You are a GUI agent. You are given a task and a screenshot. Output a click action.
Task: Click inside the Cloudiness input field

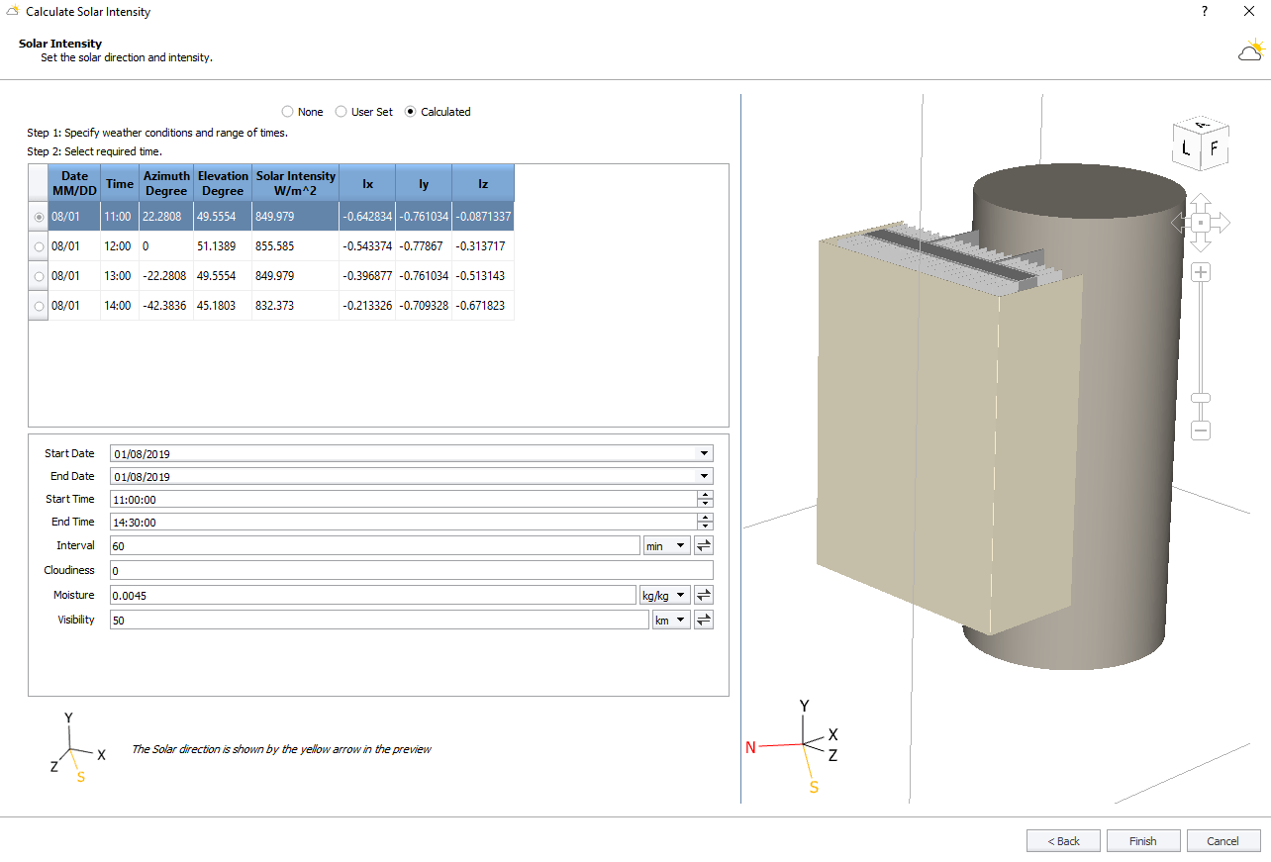click(x=411, y=570)
